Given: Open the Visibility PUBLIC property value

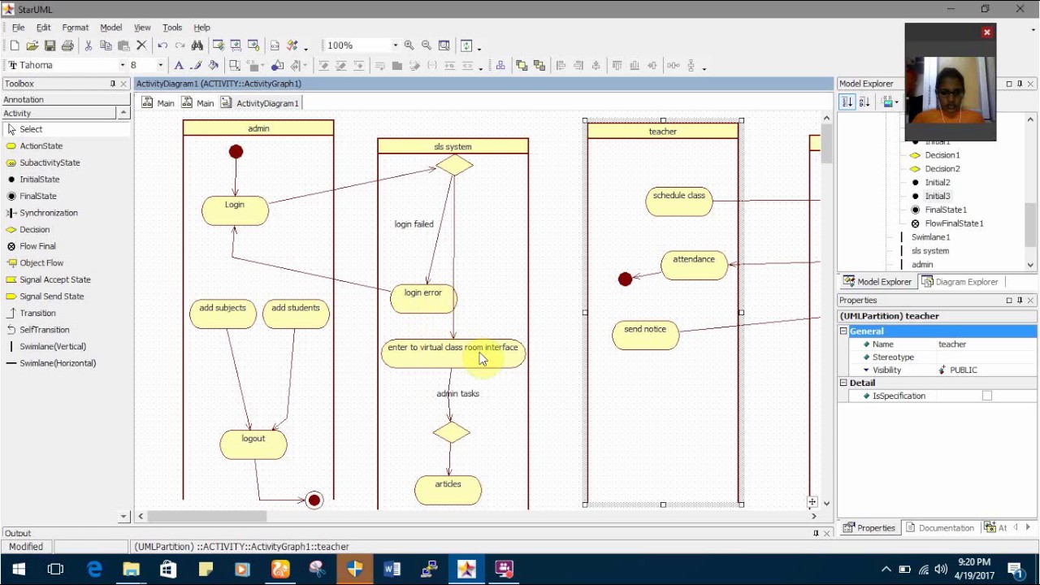Looking at the screenshot, I should (986, 370).
